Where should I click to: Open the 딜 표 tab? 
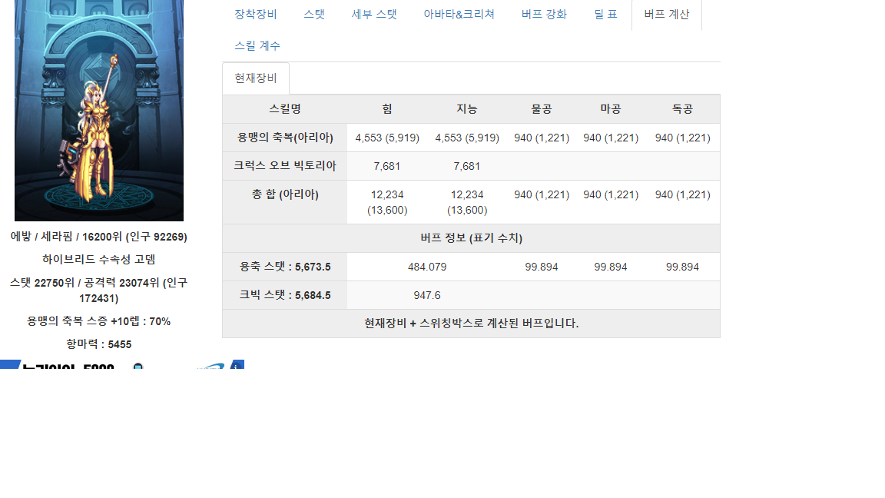coord(605,14)
